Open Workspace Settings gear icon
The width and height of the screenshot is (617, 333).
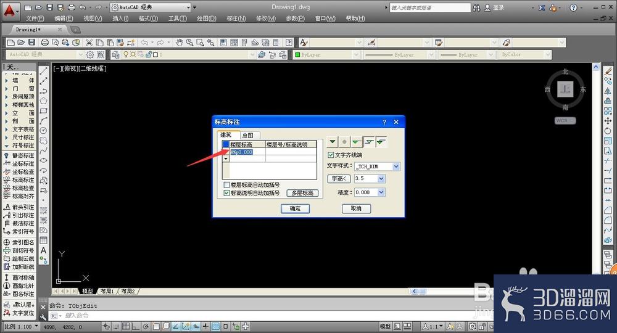point(90,55)
